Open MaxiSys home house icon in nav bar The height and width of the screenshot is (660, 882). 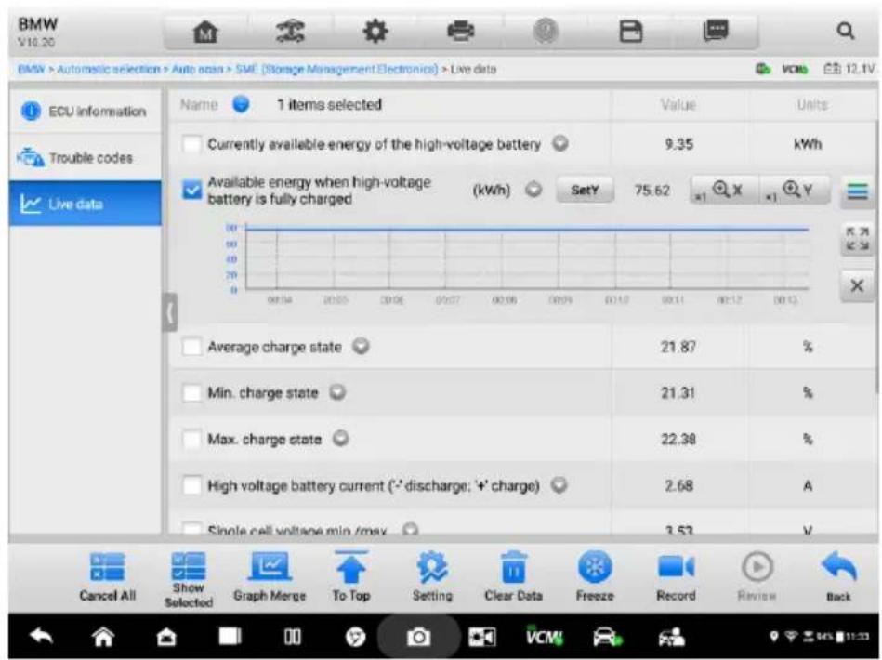166,637
